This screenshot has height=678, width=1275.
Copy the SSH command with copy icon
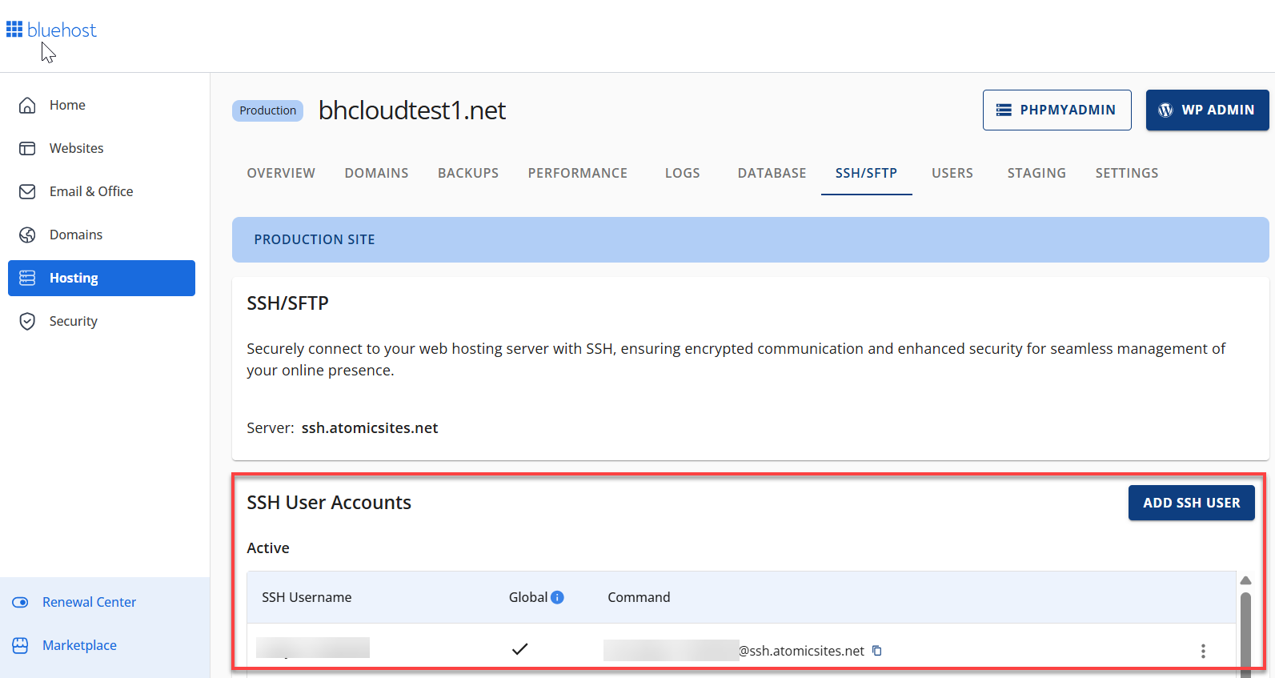coord(877,651)
